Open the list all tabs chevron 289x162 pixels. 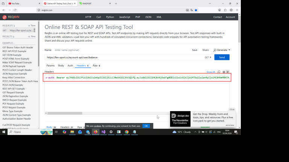tap(210, 3)
